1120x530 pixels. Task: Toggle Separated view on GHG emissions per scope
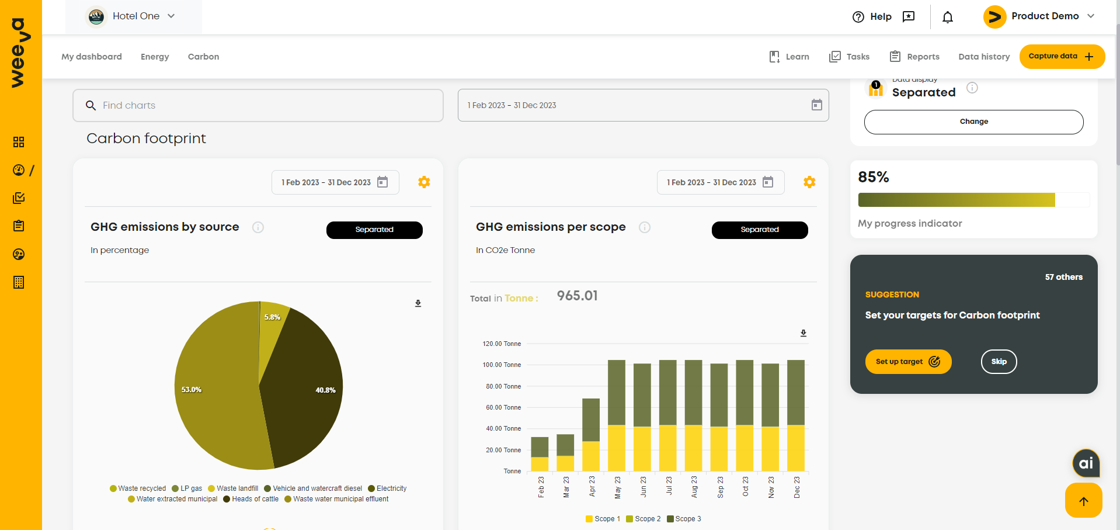[x=759, y=230]
